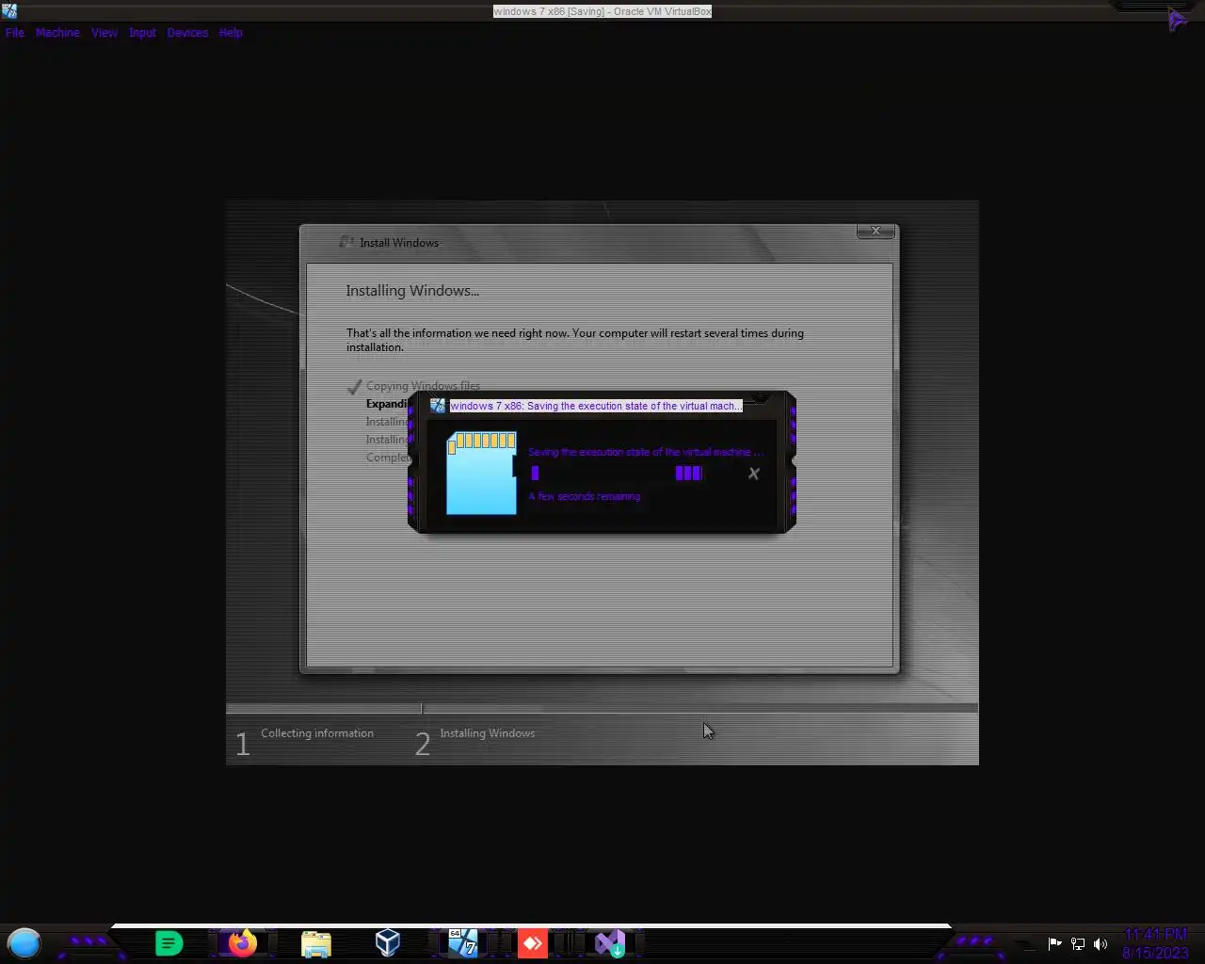Click the 'Collecting information' stage label
Viewport: 1205px width, 964px height.
click(x=317, y=733)
